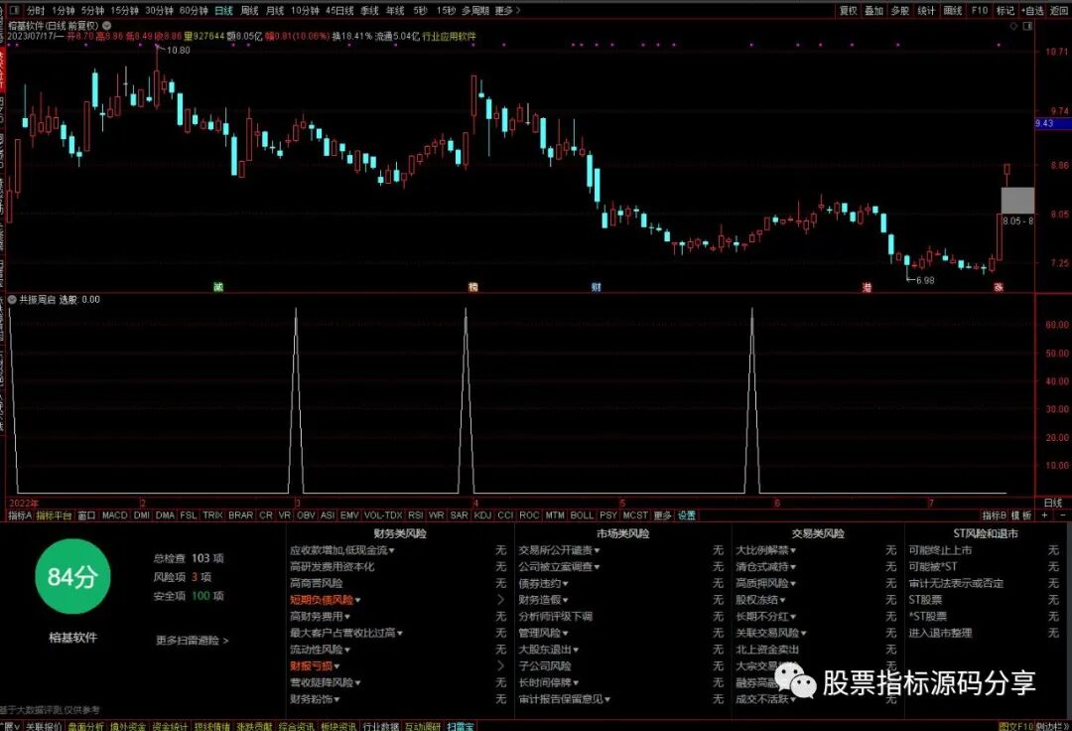Open 更多扫雷避险 link
Image resolution: width=1072 pixels, height=731 pixels.
pos(193,640)
